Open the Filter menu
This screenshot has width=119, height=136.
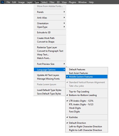(x=52, y=2)
